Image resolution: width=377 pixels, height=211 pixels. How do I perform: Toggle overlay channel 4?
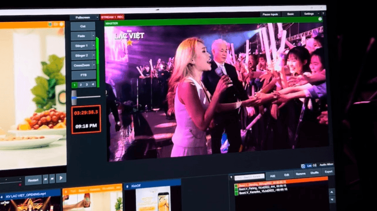click(x=93, y=84)
